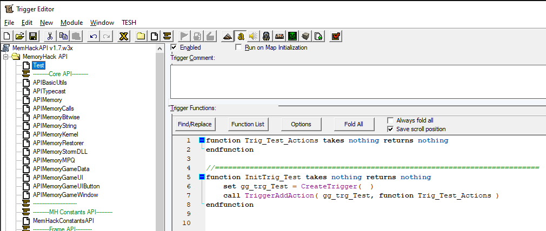Viewport: 546px width, 231px height.
Task: Click the Test Map checkmark icon
Action: pyautogui.click(x=336, y=36)
